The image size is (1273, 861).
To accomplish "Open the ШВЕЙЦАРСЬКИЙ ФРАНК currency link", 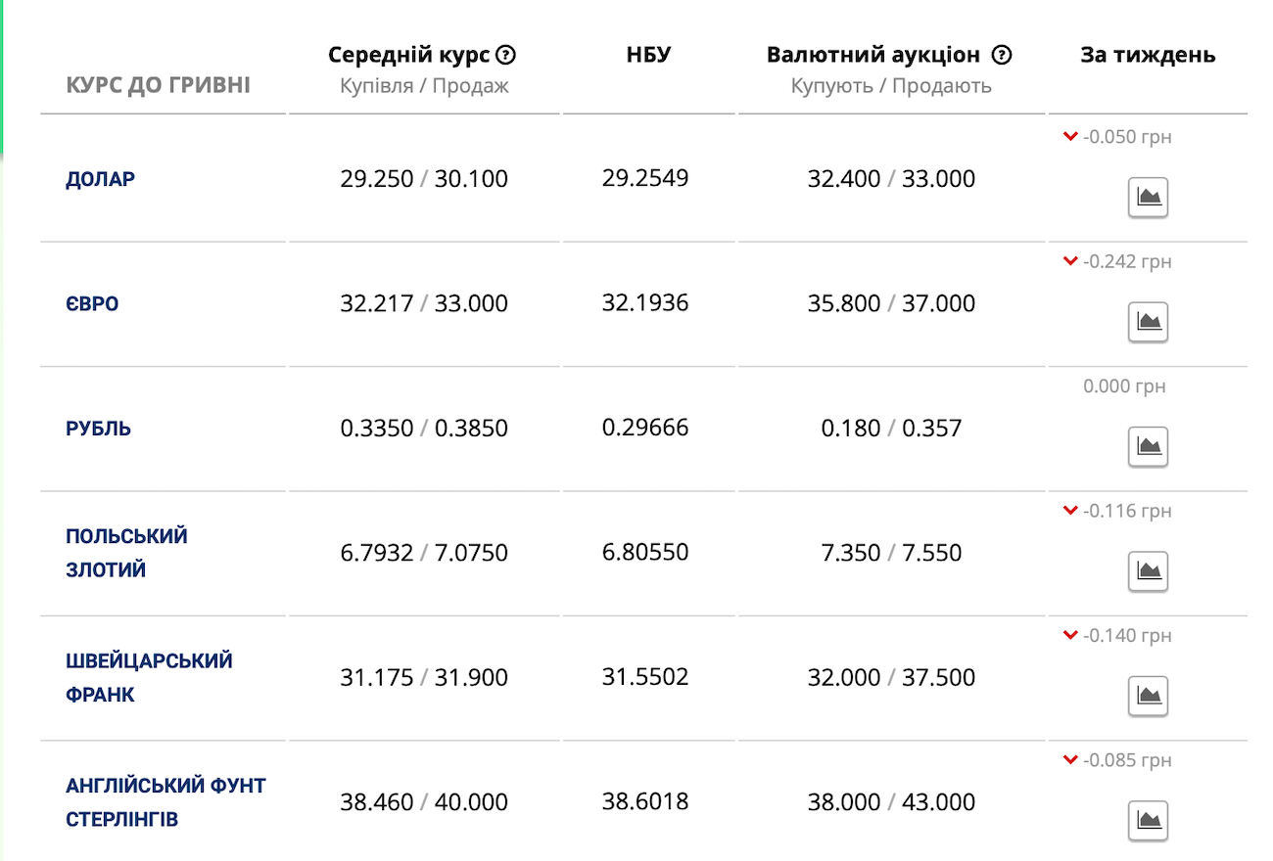I will 149,677.
